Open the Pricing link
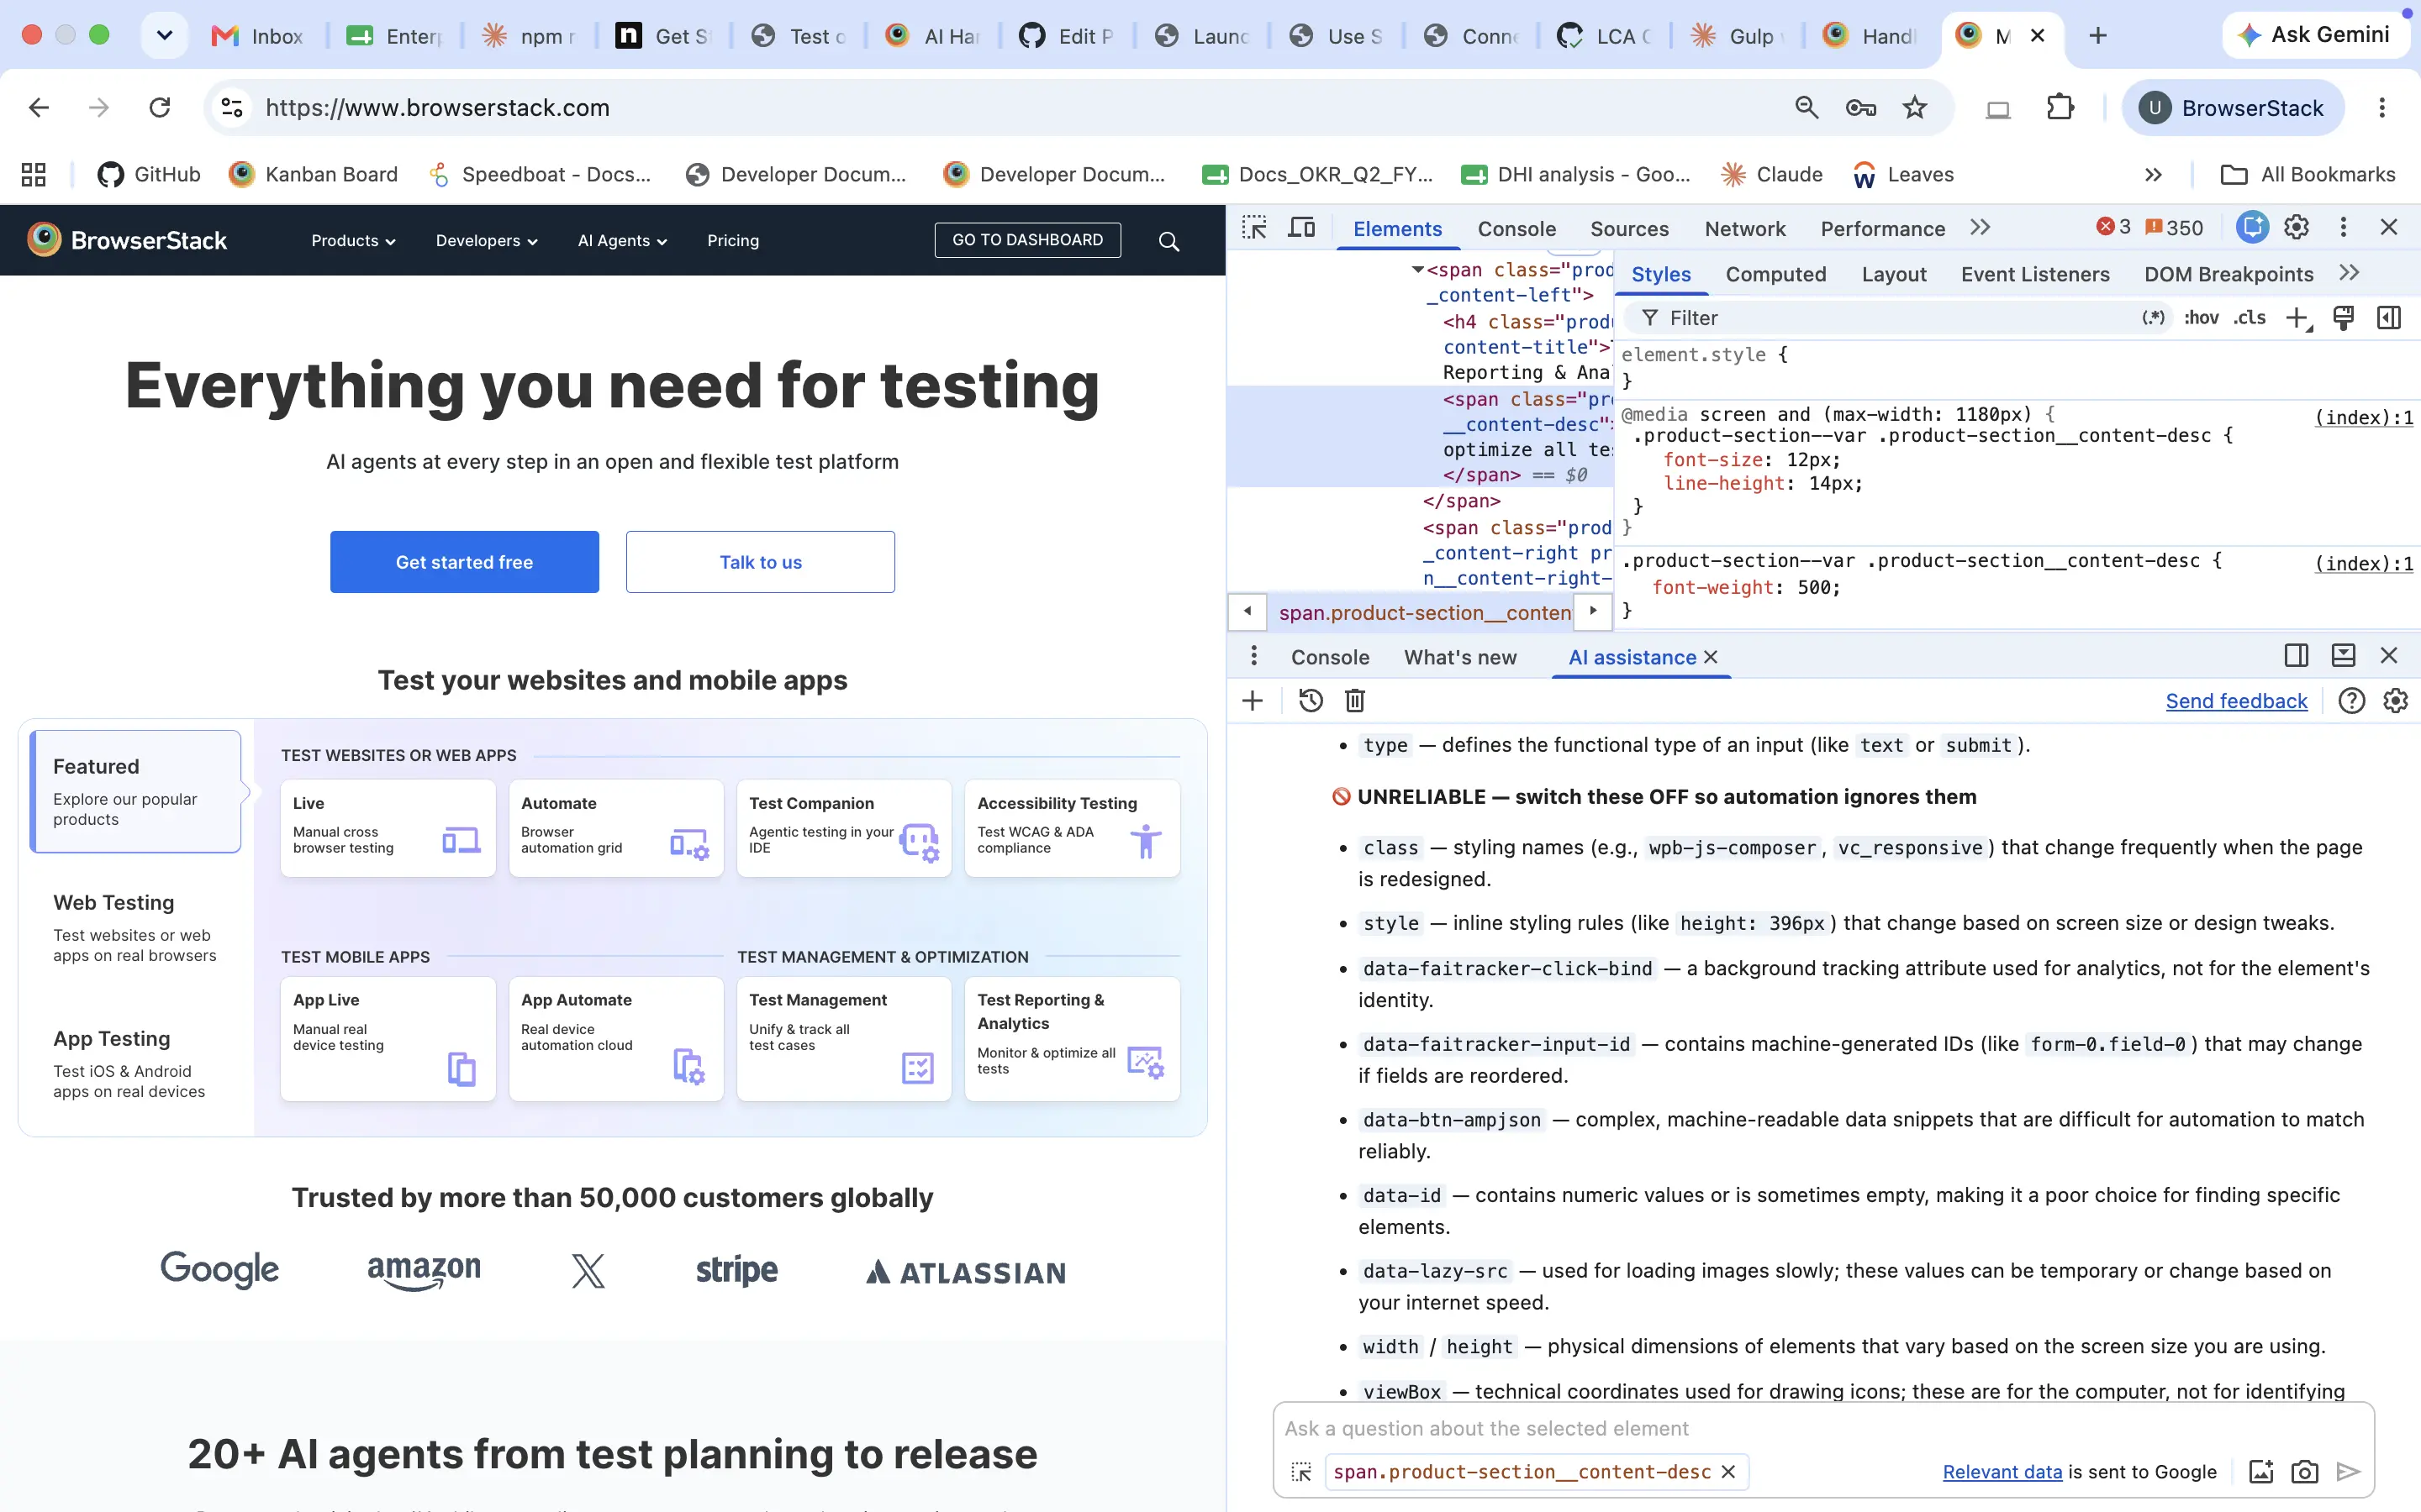Image resolution: width=2421 pixels, height=1512 pixels. (733, 241)
